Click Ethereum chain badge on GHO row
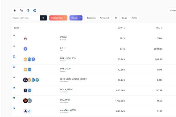This screenshot has height=117, width=176. pos(14,77)
